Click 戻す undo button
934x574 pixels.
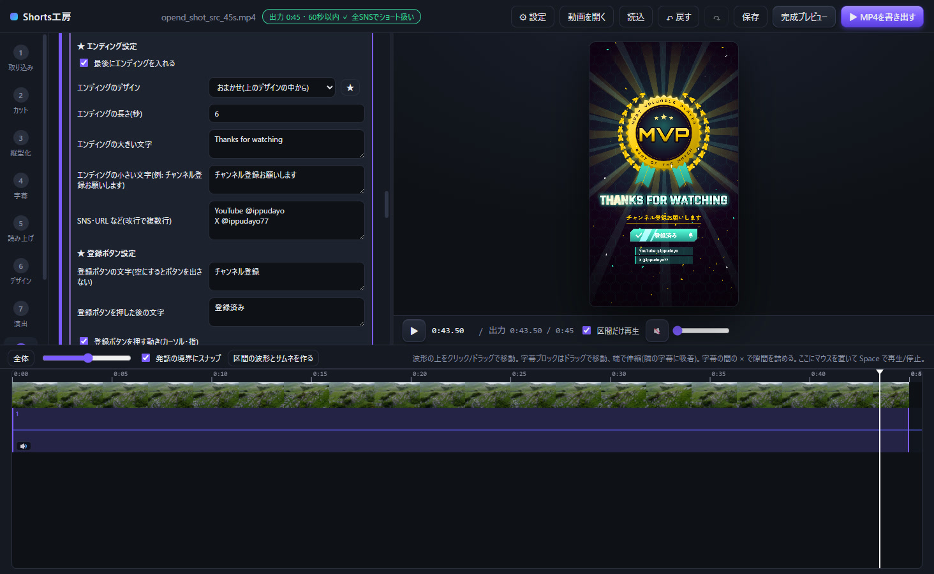coord(679,17)
